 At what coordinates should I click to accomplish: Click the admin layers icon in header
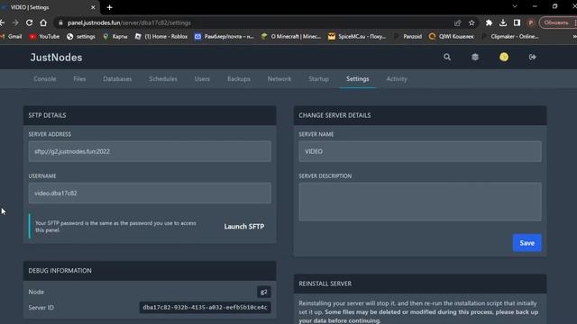tap(475, 57)
